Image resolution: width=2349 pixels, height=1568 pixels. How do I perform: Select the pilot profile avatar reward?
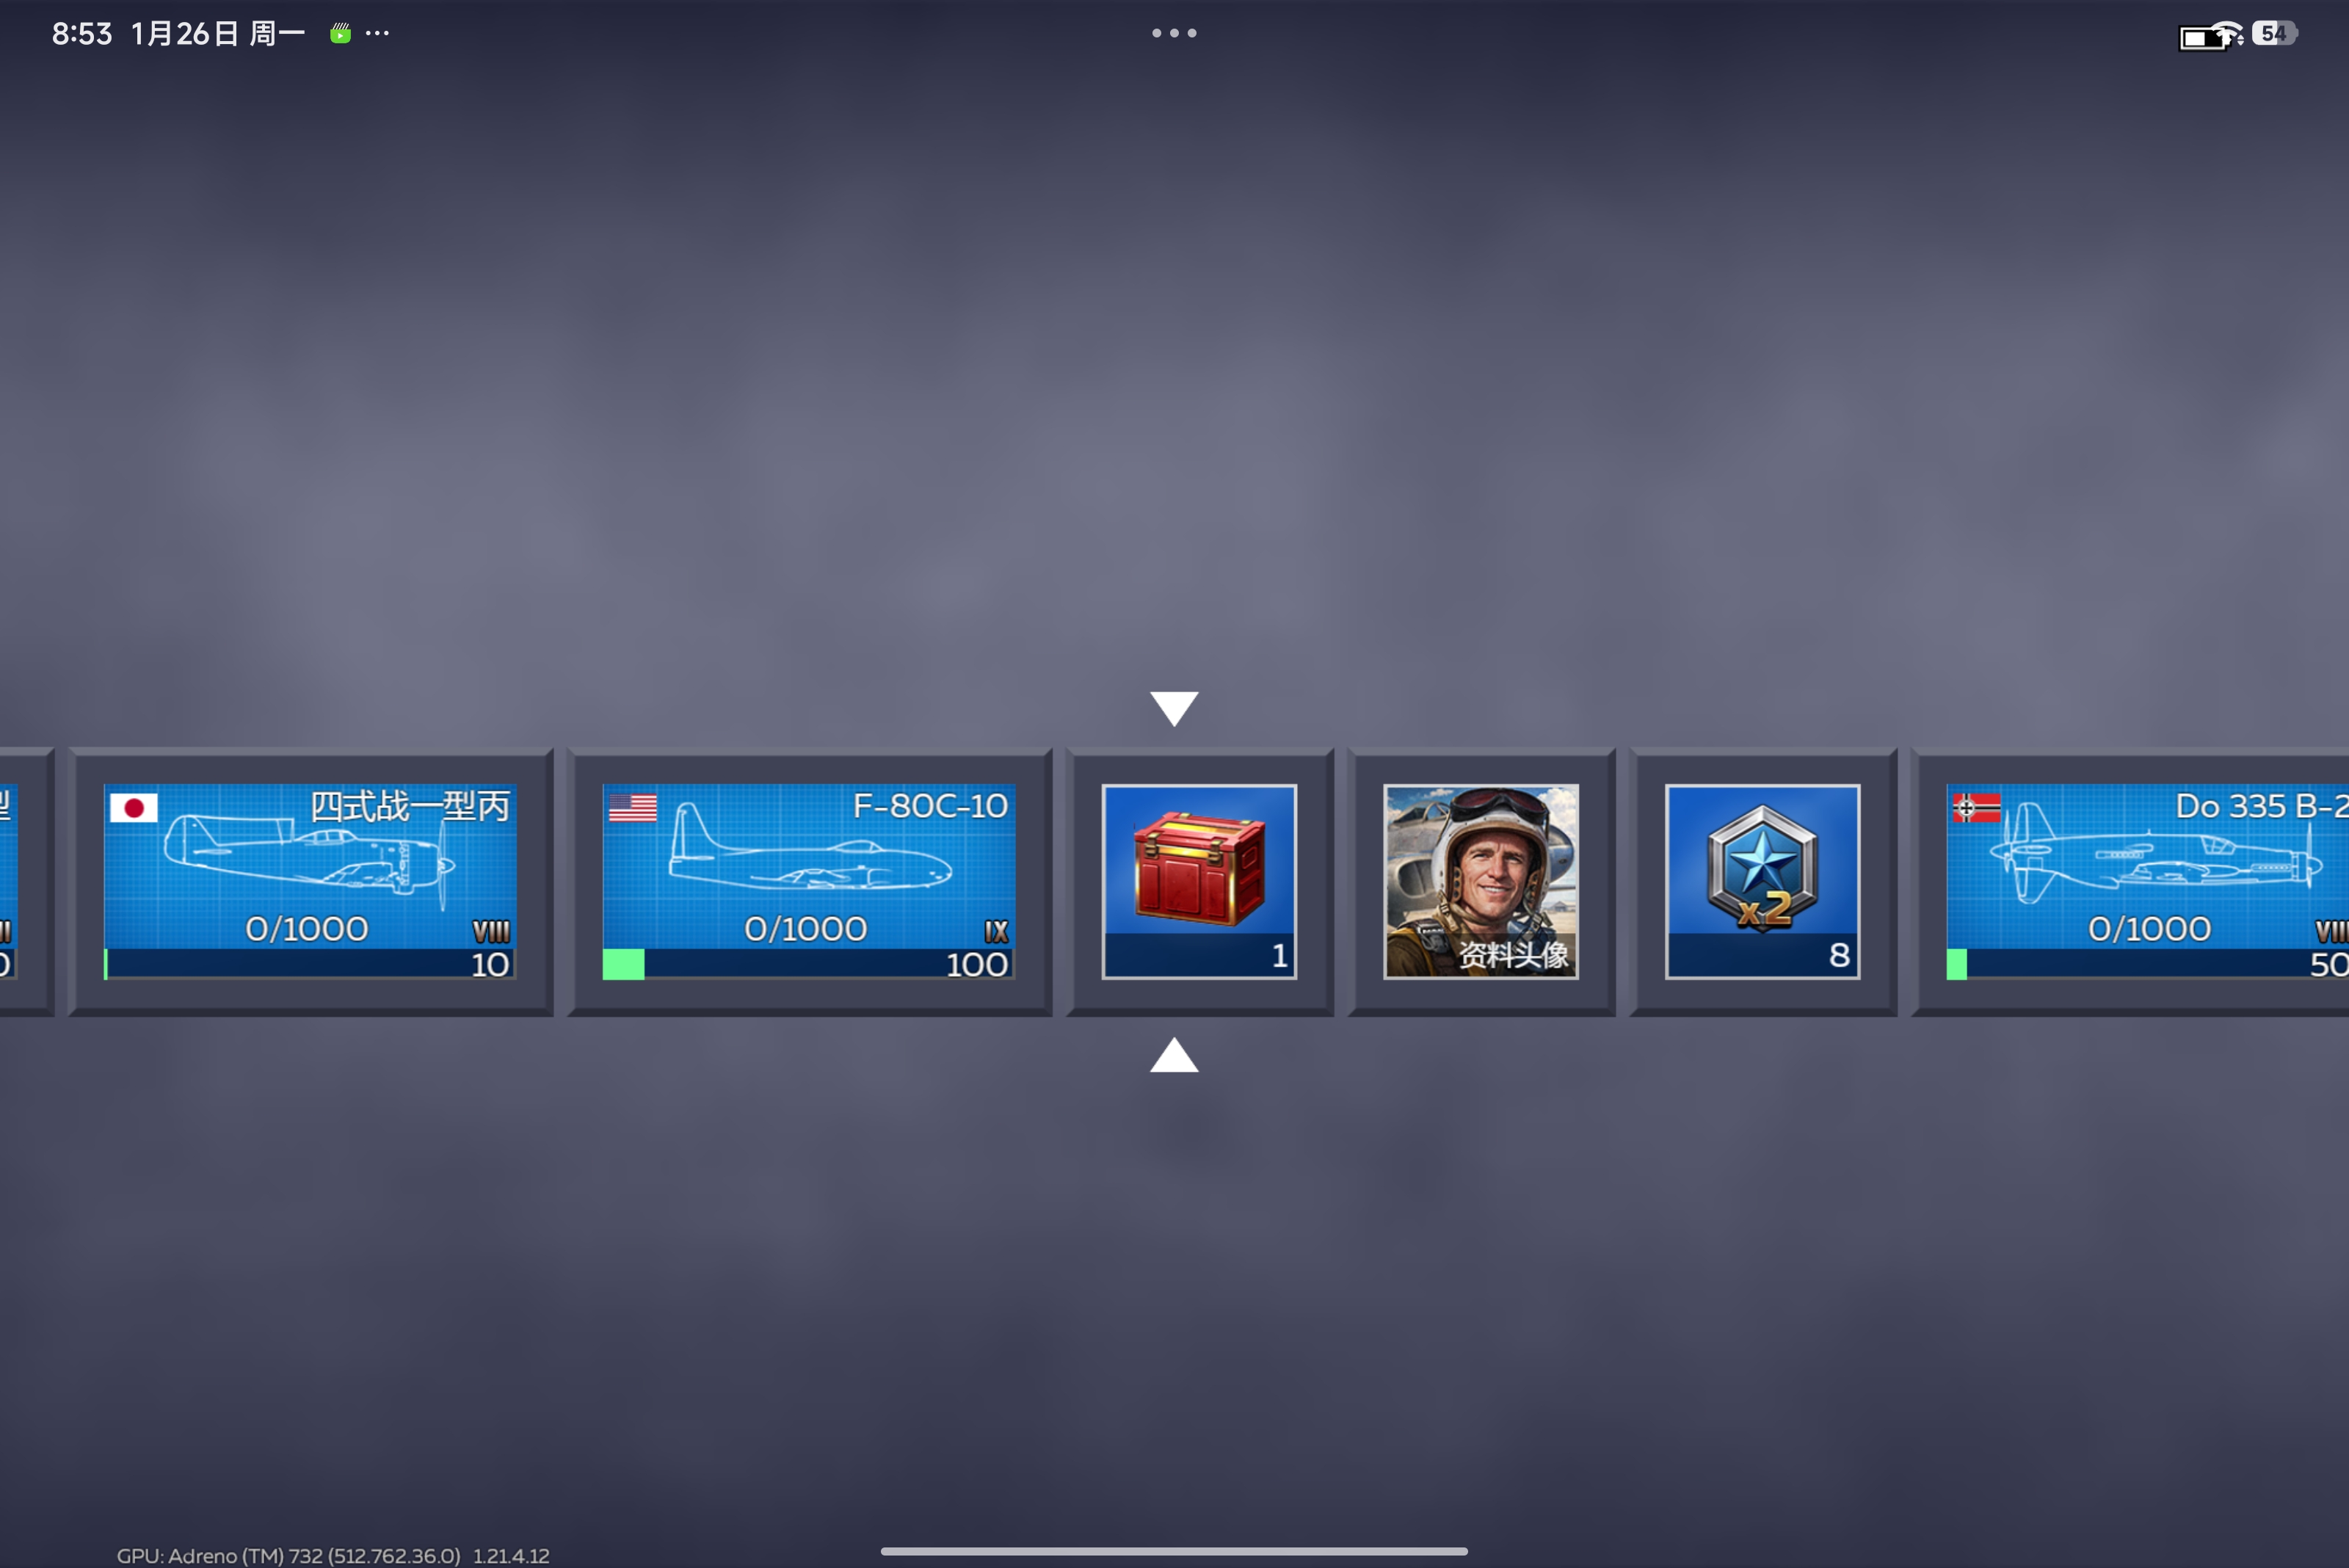click(x=1480, y=880)
